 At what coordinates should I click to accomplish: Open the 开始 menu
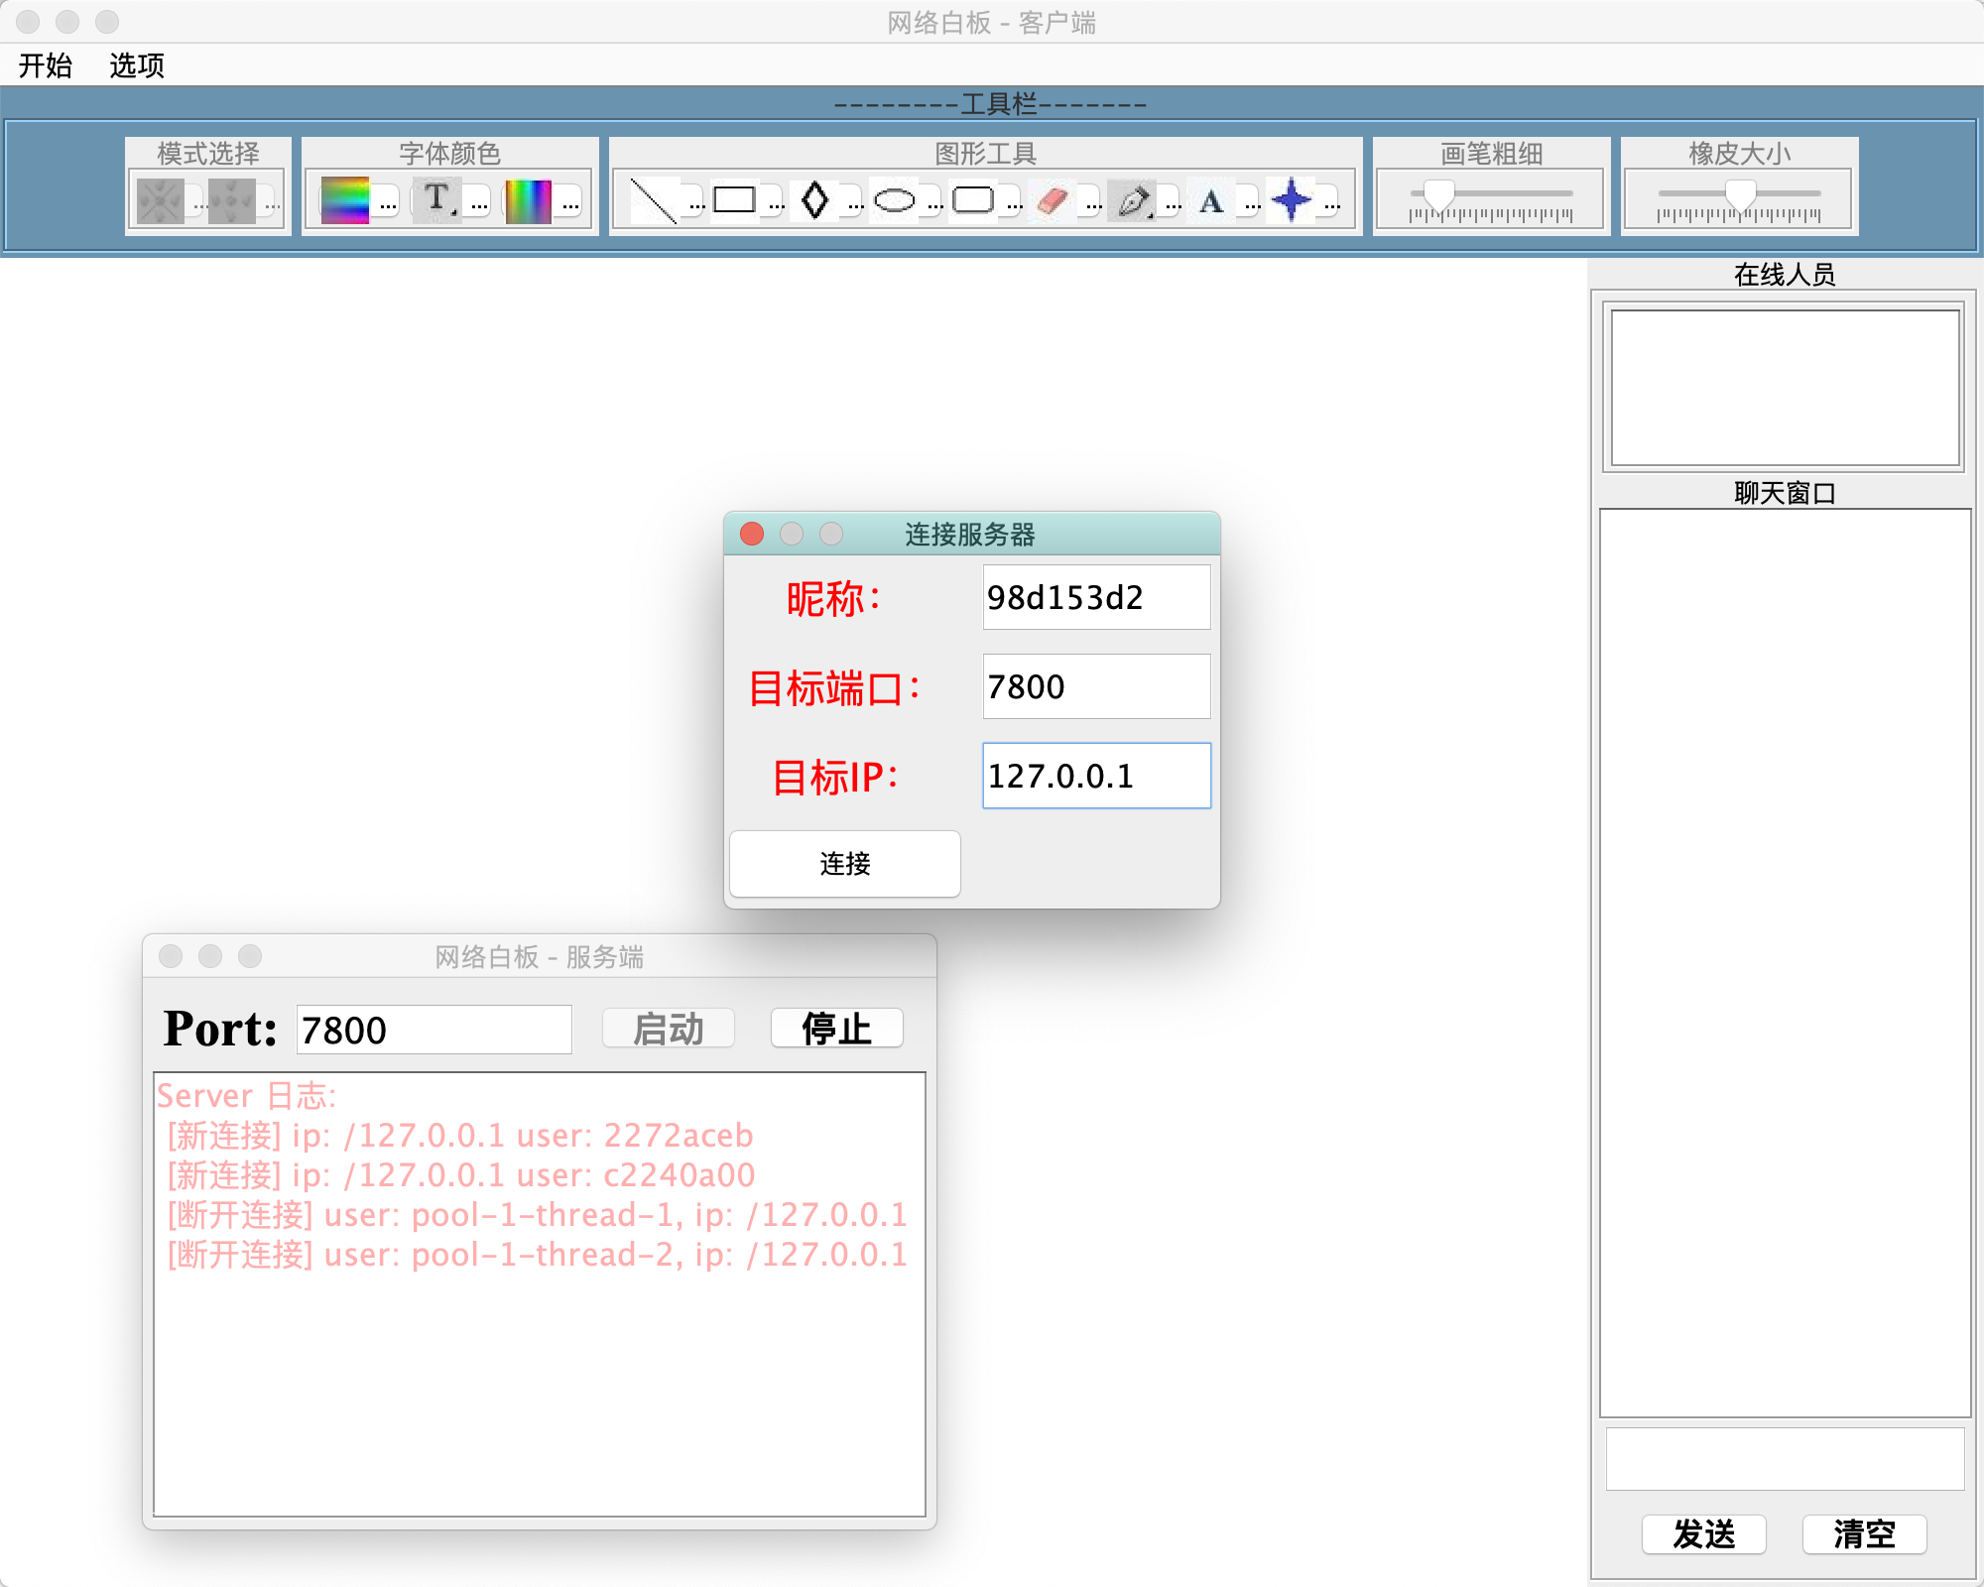coord(46,65)
